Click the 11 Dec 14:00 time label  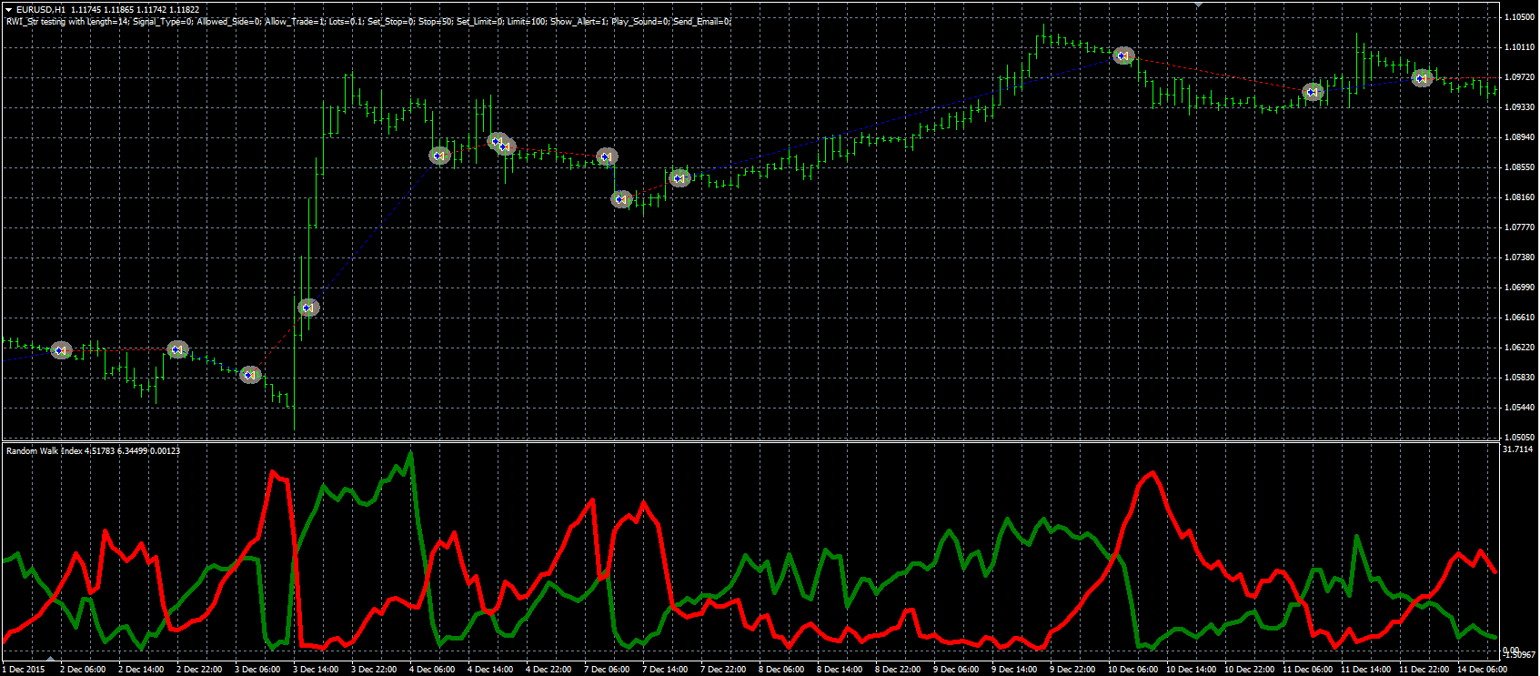[1365, 670]
